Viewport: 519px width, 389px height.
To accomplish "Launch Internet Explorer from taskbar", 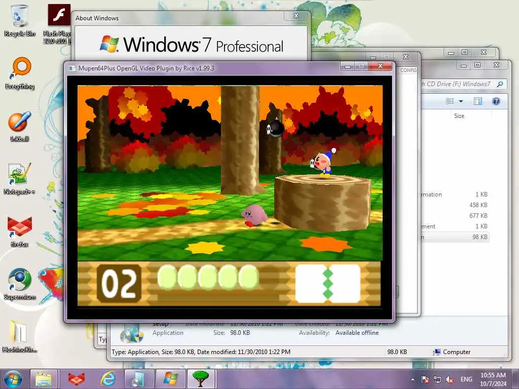I will point(107,379).
